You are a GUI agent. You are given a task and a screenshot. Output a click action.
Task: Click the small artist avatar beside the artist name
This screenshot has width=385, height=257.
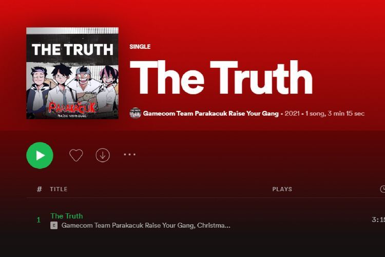point(136,114)
